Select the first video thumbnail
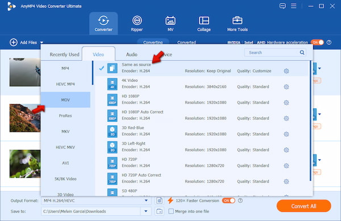 coord(25,72)
